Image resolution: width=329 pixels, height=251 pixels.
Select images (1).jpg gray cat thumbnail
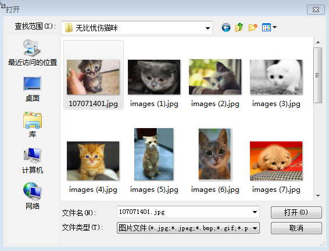(x=154, y=77)
